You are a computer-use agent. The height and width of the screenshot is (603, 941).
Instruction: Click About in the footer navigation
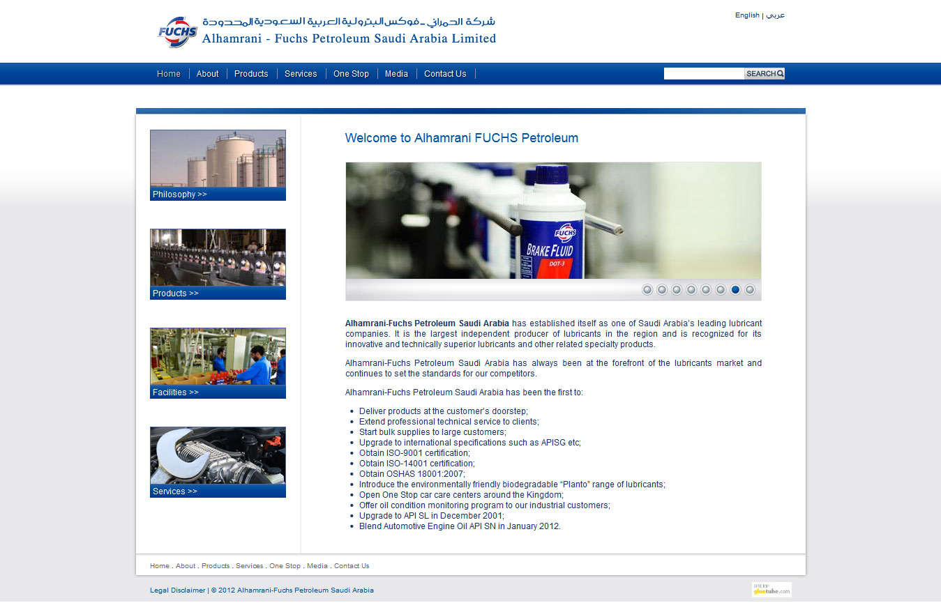click(x=186, y=566)
